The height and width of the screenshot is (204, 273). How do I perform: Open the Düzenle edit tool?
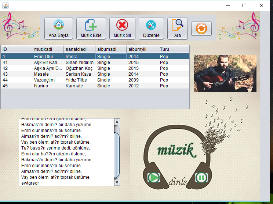[151, 29]
